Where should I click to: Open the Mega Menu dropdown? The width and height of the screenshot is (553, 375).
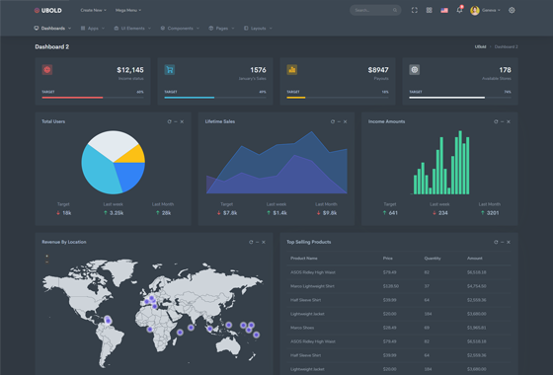pyautogui.click(x=128, y=10)
